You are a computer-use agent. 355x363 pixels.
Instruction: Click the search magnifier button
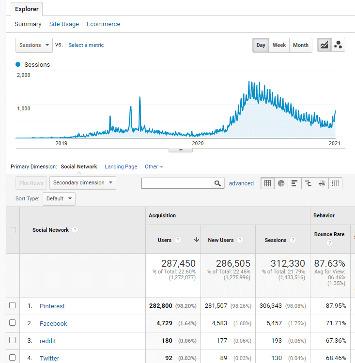click(217, 183)
